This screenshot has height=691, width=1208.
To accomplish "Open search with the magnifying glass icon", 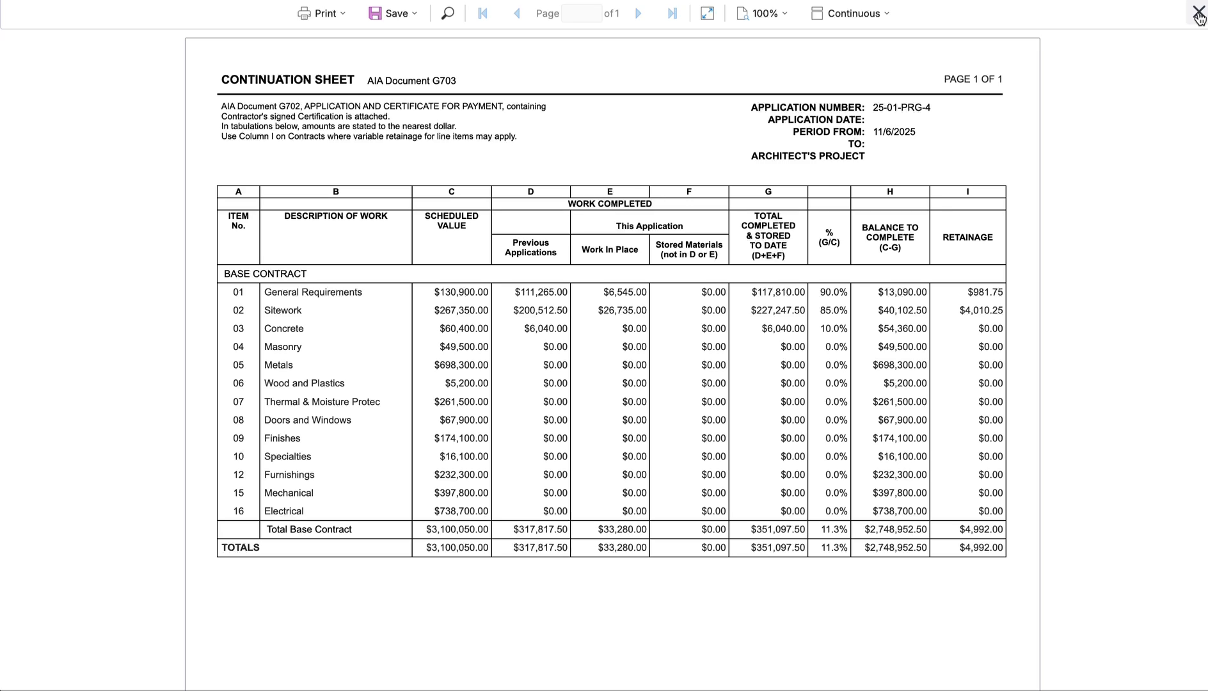I will point(448,13).
